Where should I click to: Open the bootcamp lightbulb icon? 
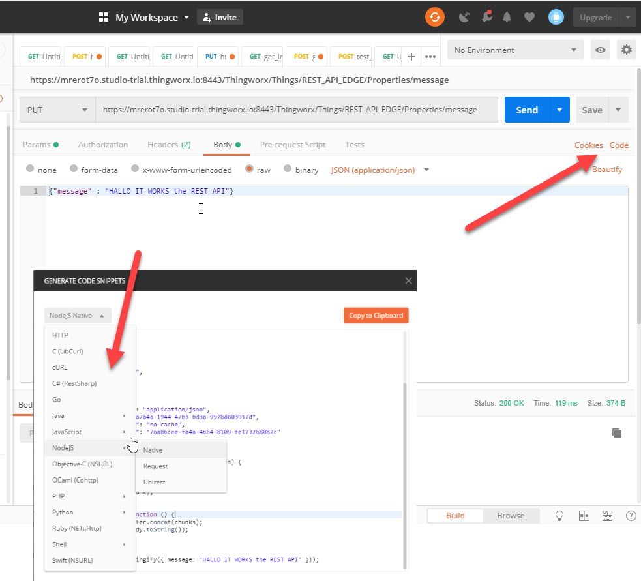[x=559, y=516]
